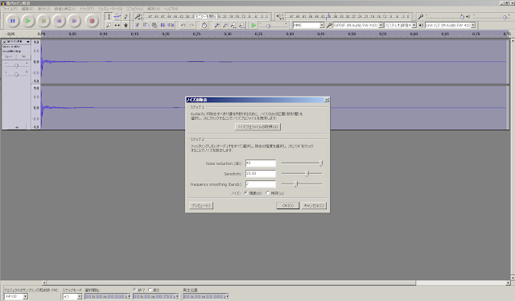515x301 pixels.
Task: Click the Redo arrow icon
Action: coord(192,25)
